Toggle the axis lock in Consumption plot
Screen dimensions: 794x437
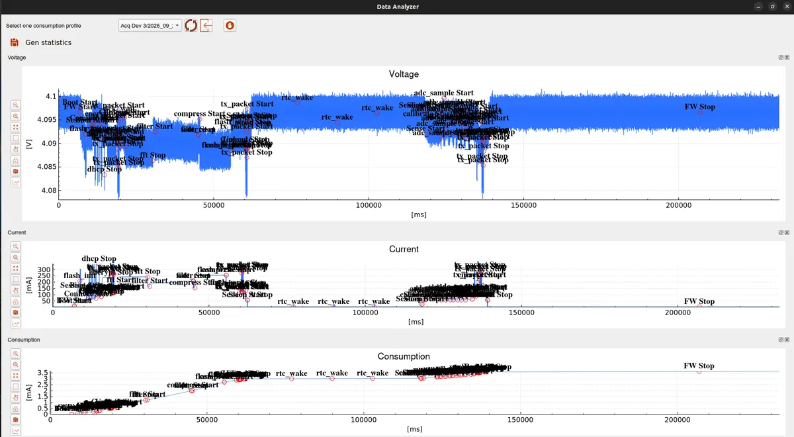pos(16,409)
